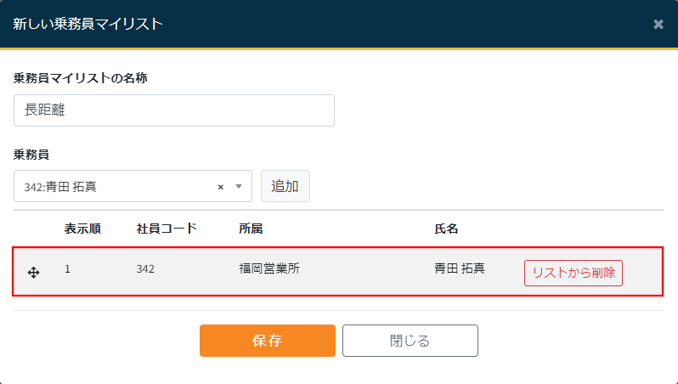678x384 pixels.
Task: Click employee code 342 in the table row
Action: click(x=145, y=269)
